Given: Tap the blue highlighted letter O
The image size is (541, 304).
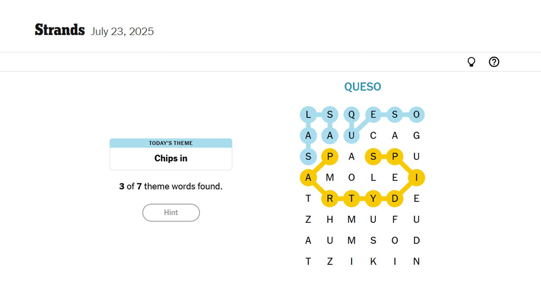Looking at the screenshot, I should tap(416, 114).
